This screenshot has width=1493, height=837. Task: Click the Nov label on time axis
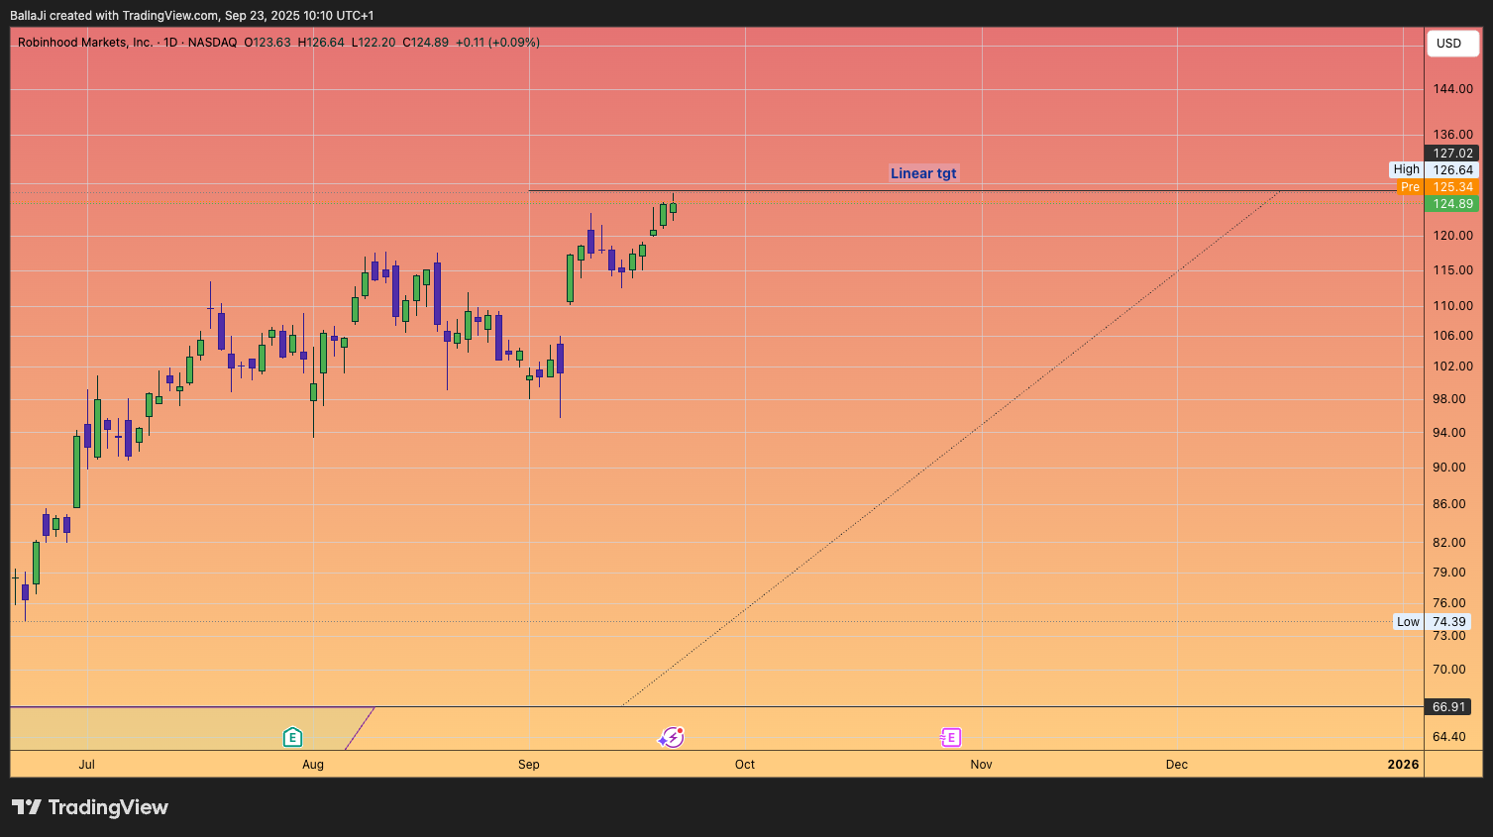click(x=982, y=765)
